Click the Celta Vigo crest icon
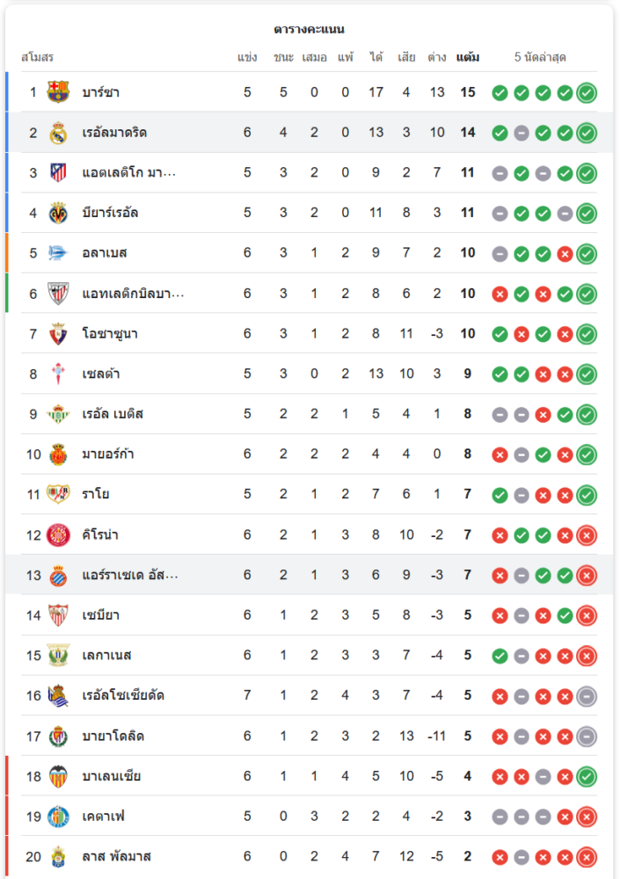This screenshot has height=879, width=620. point(58,374)
